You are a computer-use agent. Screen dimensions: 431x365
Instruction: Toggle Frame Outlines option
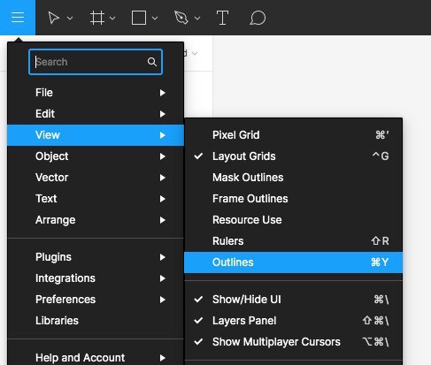(293, 199)
